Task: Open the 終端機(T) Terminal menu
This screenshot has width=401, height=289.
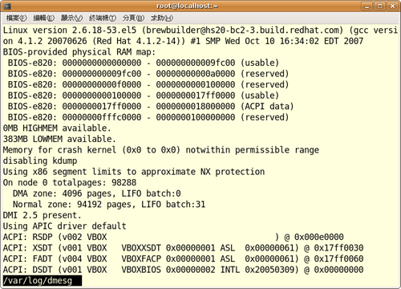Action: pyautogui.click(x=103, y=18)
